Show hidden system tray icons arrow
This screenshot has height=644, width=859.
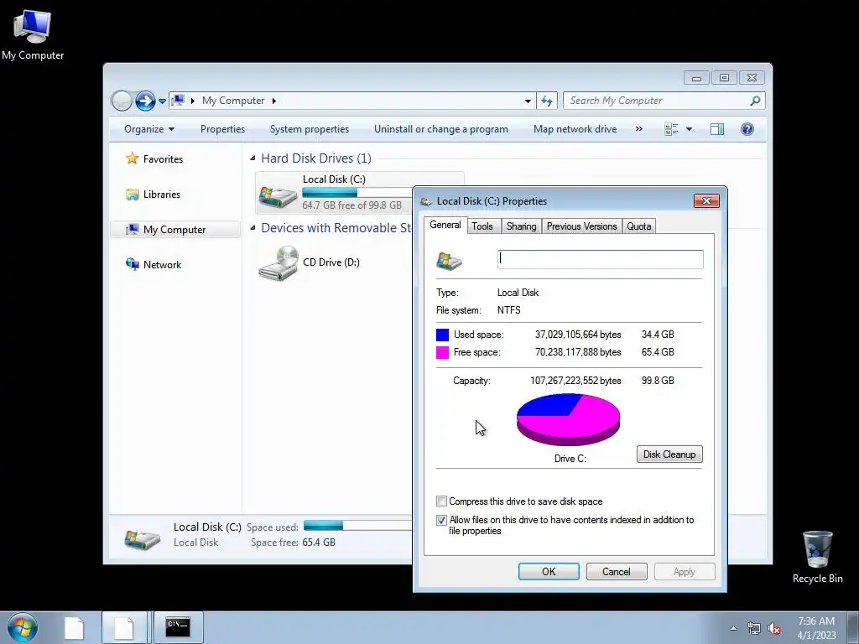[733, 628]
